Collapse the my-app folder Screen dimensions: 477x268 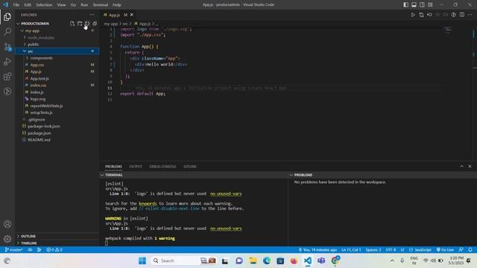coord(58,31)
